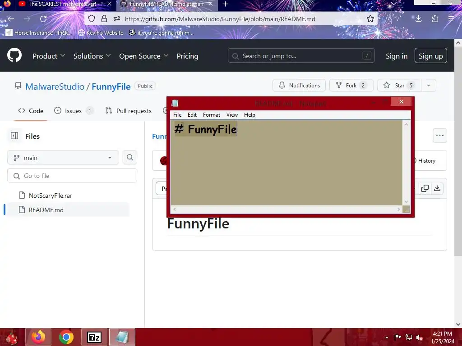Switch to the FunnyFile README.md tab

pos(166,4)
